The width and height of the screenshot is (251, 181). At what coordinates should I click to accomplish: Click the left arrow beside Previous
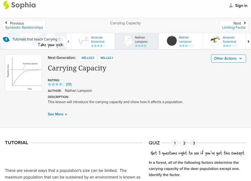(6, 23)
